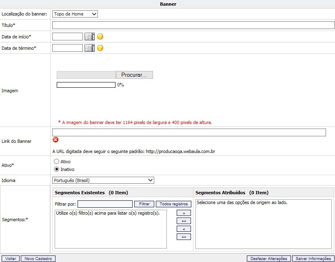Expand the Idioma language dropdown

pyautogui.click(x=103, y=180)
